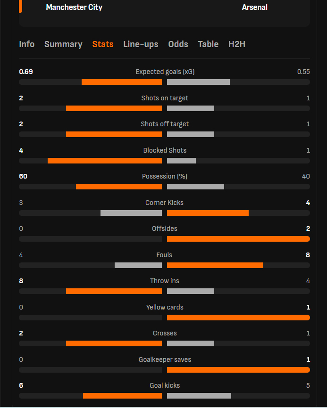Click the Expected goals (xG) label

[165, 72]
